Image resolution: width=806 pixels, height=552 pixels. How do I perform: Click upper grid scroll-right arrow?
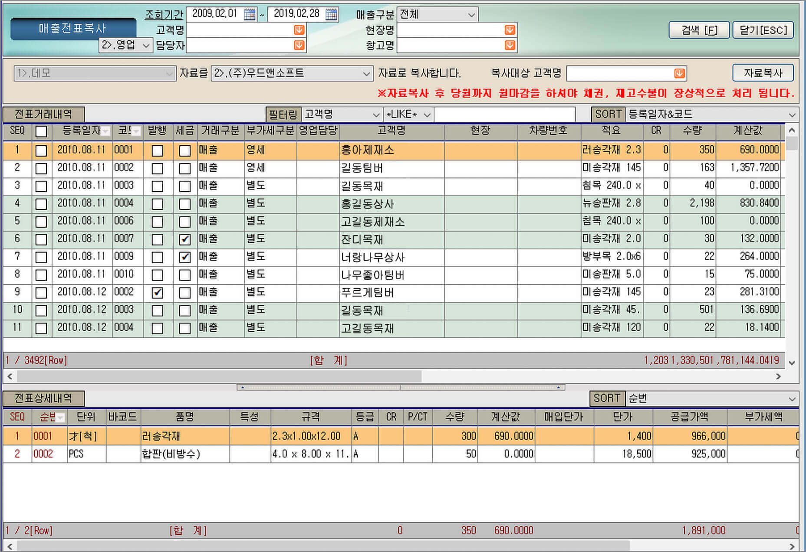tap(778, 376)
